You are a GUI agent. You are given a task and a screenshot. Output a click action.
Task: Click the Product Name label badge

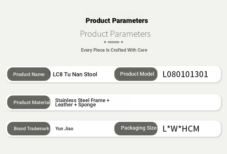[x=29, y=74]
